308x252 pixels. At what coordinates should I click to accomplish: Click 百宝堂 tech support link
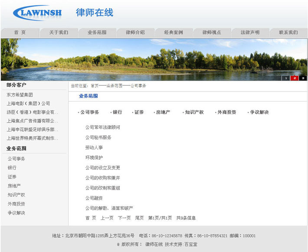191,245
